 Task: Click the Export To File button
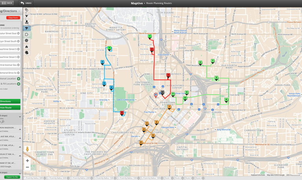click(12, 177)
